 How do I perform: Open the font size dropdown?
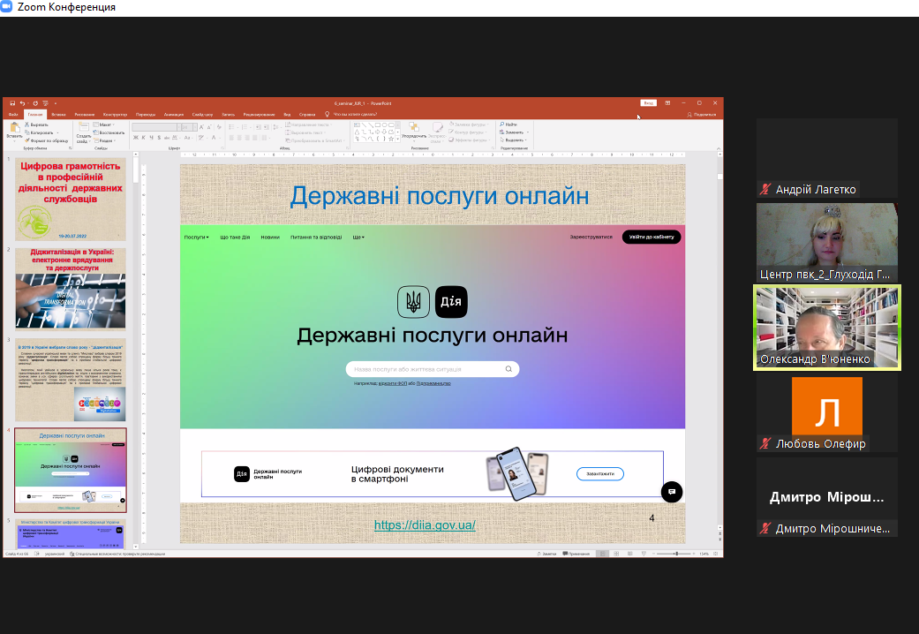195,126
